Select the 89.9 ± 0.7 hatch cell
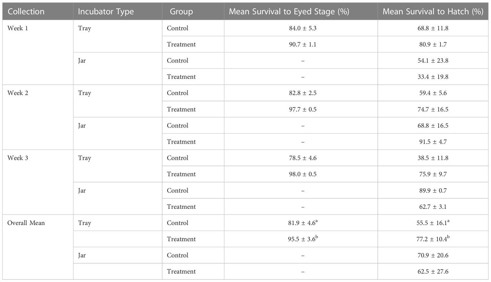This screenshot has width=491, height=282. (x=433, y=190)
